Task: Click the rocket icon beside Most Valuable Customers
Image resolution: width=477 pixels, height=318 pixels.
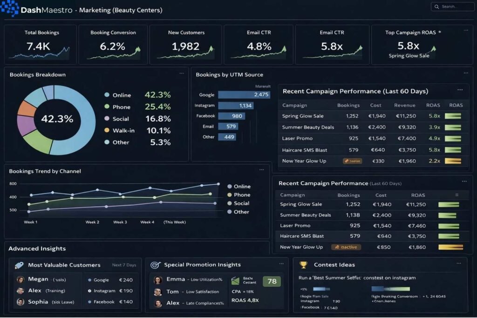Action: 19,265
